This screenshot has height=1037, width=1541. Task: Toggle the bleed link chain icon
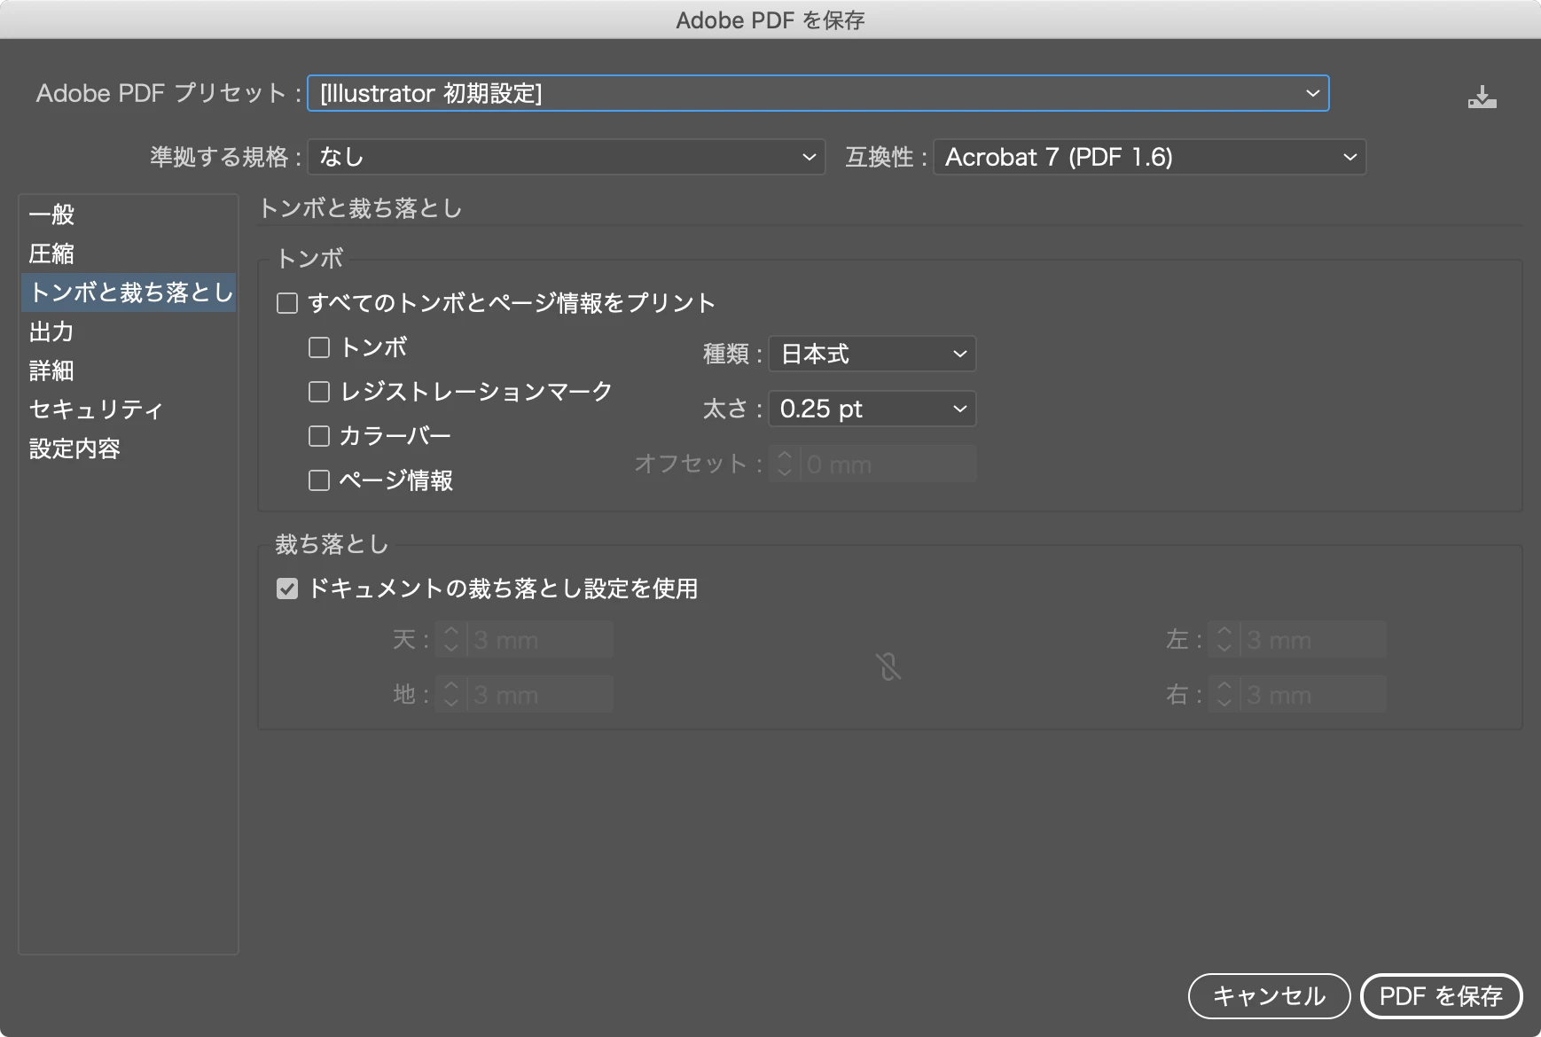(888, 667)
